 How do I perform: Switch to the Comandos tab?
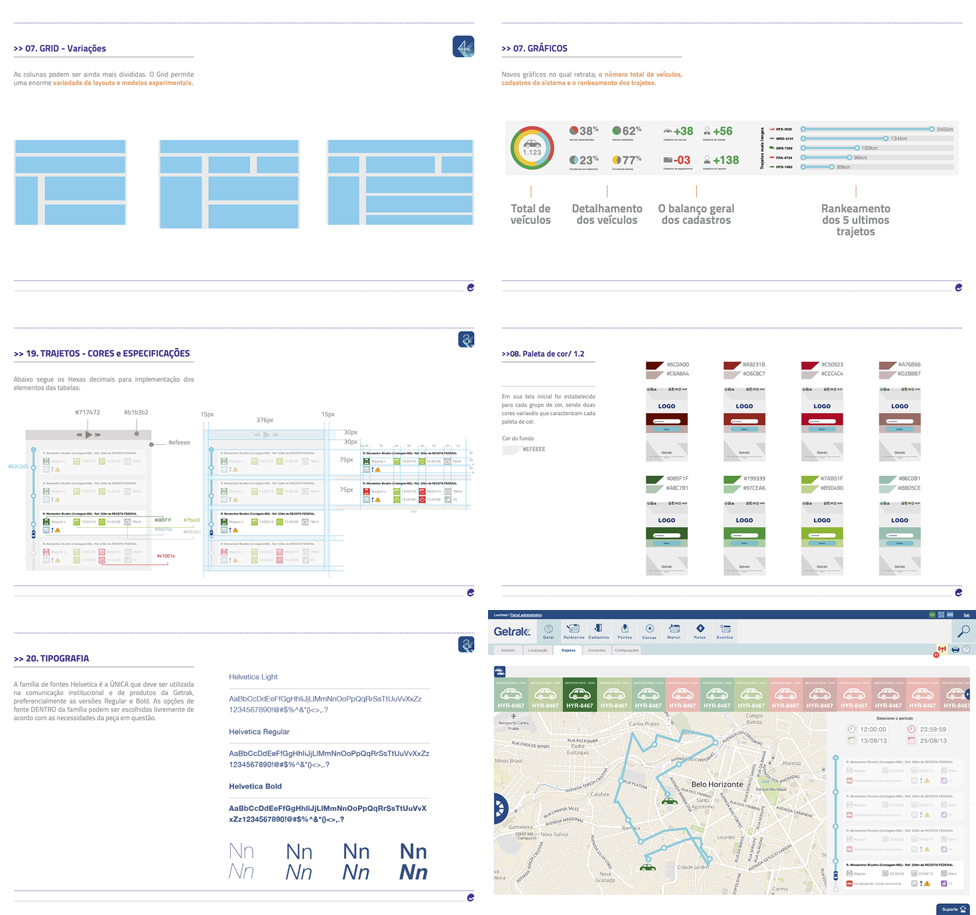pos(597,650)
